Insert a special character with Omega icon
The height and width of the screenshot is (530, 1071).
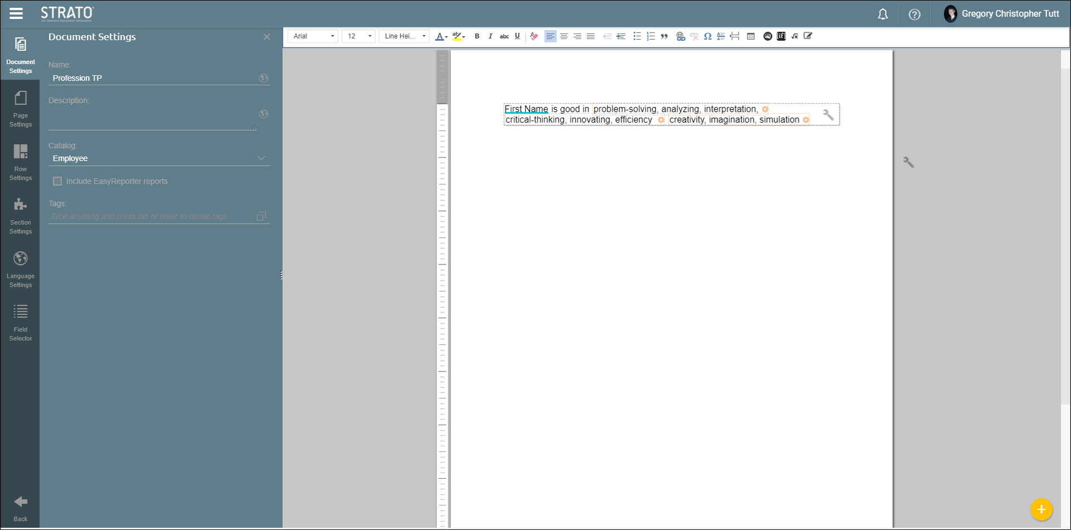pos(707,36)
